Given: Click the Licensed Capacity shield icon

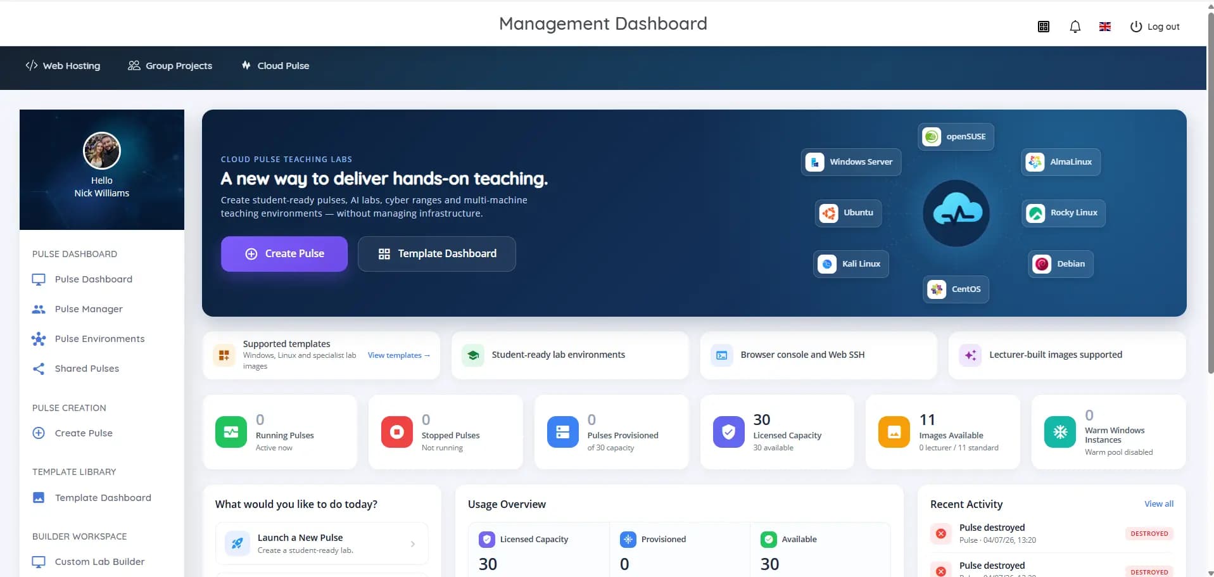Looking at the screenshot, I should (x=729, y=432).
